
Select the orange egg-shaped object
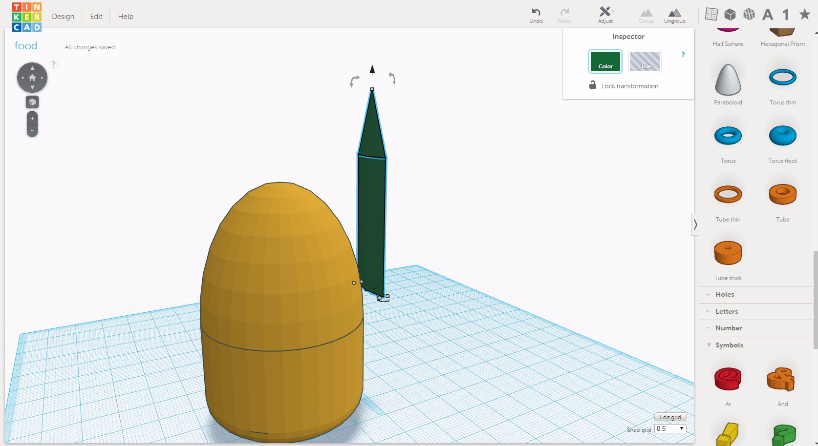[281, 312]
